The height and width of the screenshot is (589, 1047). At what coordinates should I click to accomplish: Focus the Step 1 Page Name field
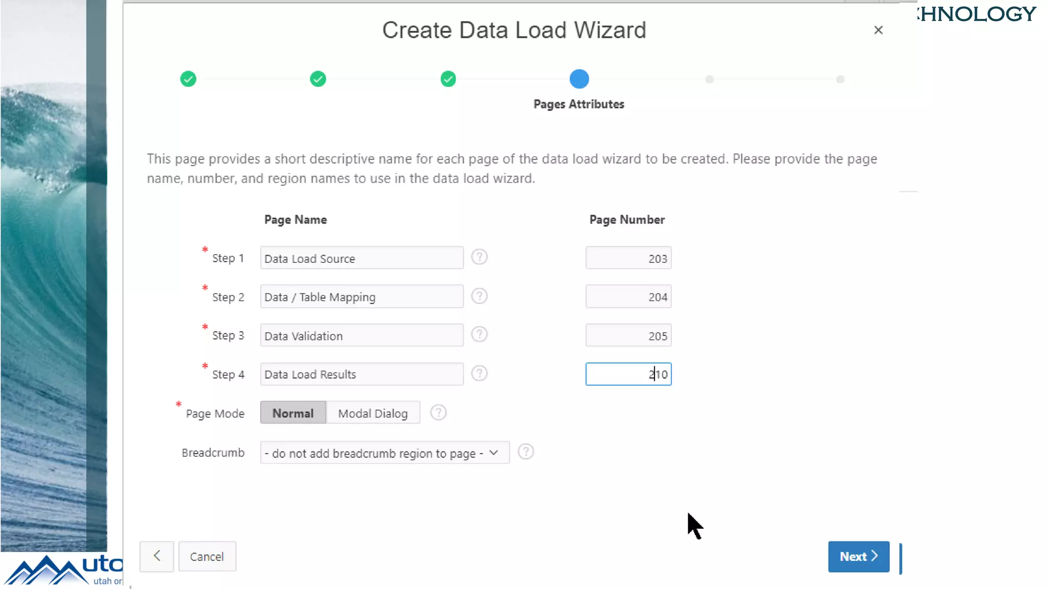coord(361,258)
